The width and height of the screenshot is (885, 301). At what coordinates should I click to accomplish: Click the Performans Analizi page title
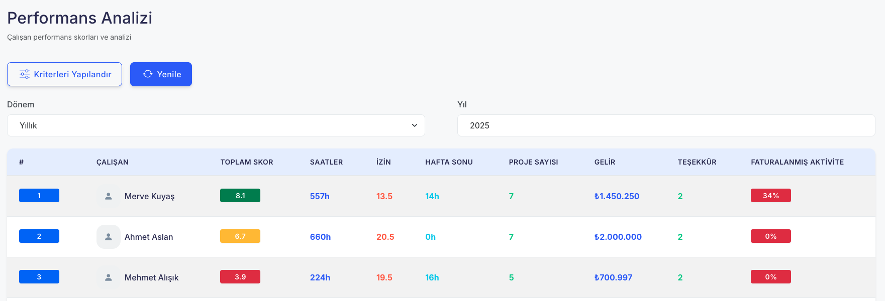80,18
